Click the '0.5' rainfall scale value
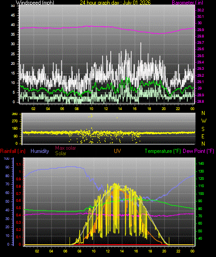The image size is (216, 257). pos(19,208)
